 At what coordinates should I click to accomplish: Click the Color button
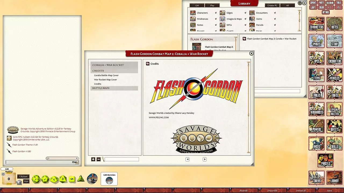[x=321, y=8]
